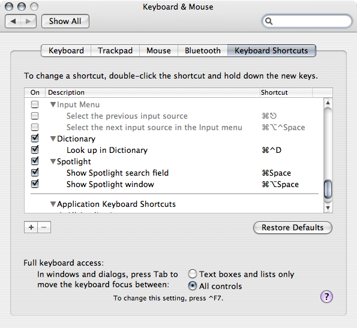Collapse the Dictionary group triangle
This screenshot has height=328, width=357.
(x=53, y=139)
